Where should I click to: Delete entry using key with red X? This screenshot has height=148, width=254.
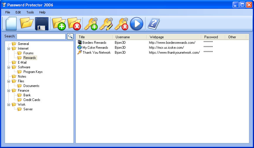[121, 24]
